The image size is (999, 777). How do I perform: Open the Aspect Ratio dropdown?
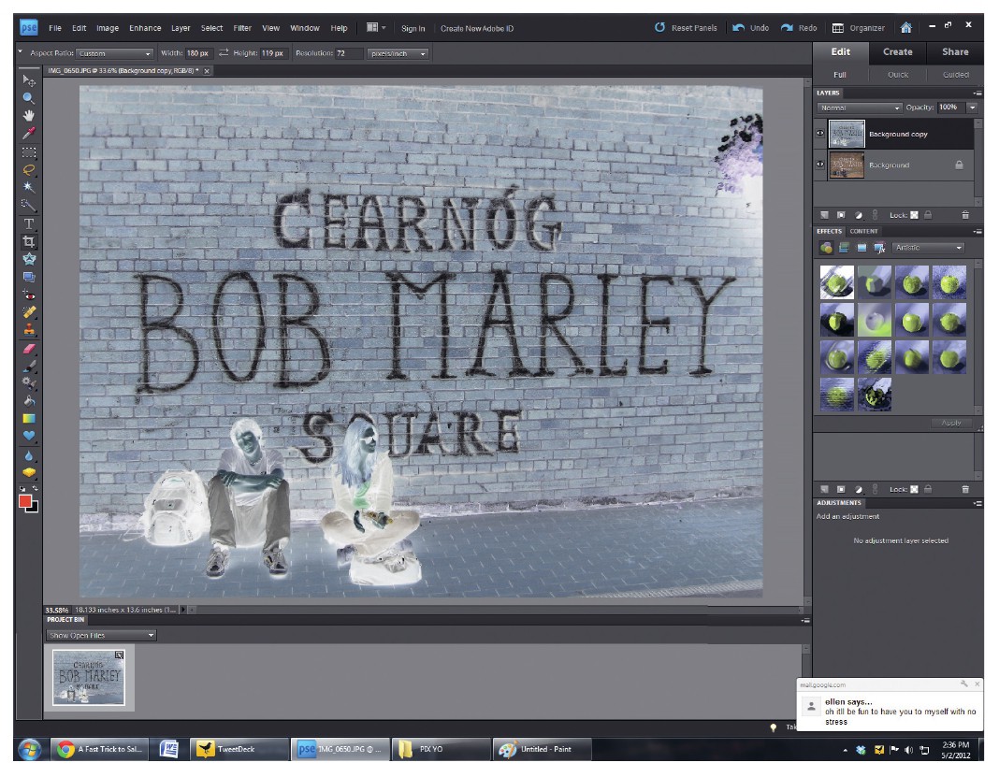(x=114, y=54)
